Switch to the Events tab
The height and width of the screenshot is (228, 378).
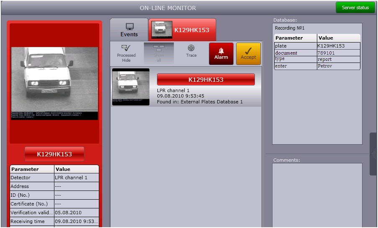click(129, 30)
